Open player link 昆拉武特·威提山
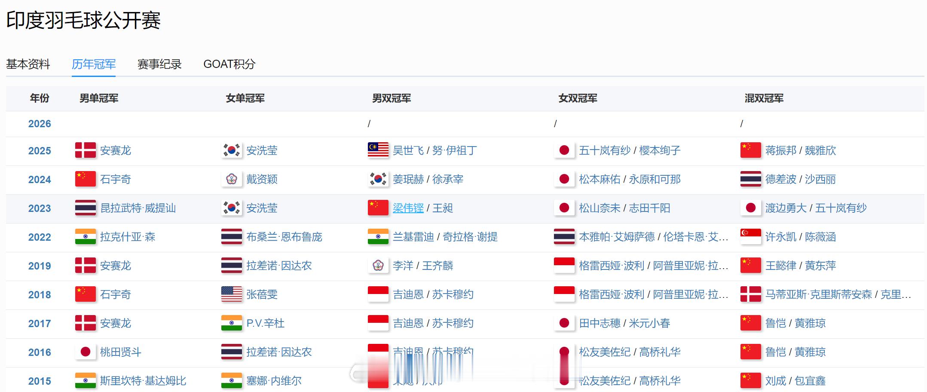This screenshot has height=392, width=927. tap(138, 208)
